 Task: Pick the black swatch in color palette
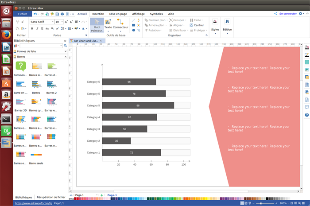(267, 198)
